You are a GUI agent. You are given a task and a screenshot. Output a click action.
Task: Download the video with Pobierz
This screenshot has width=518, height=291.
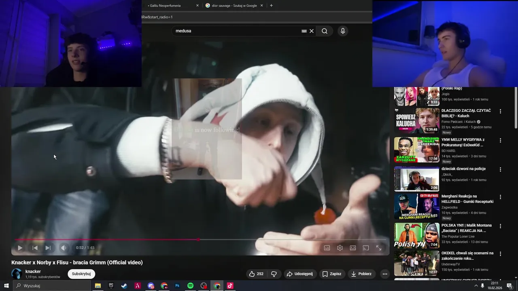coord(361,274)
